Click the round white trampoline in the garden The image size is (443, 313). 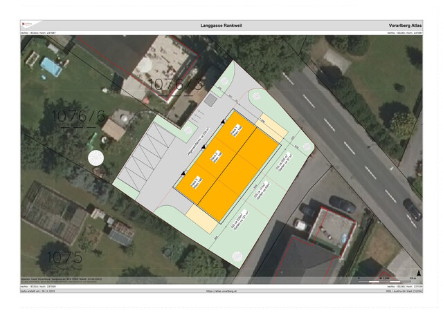click(x=95, y=157)
